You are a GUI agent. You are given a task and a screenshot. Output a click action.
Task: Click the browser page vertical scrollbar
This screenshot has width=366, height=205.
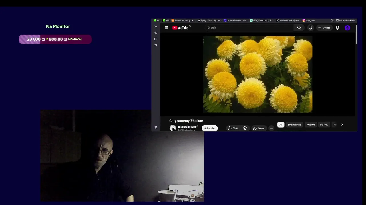click(x=356, y=34)
